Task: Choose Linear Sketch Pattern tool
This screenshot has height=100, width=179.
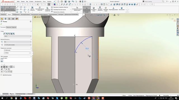Action: (58, 10)
